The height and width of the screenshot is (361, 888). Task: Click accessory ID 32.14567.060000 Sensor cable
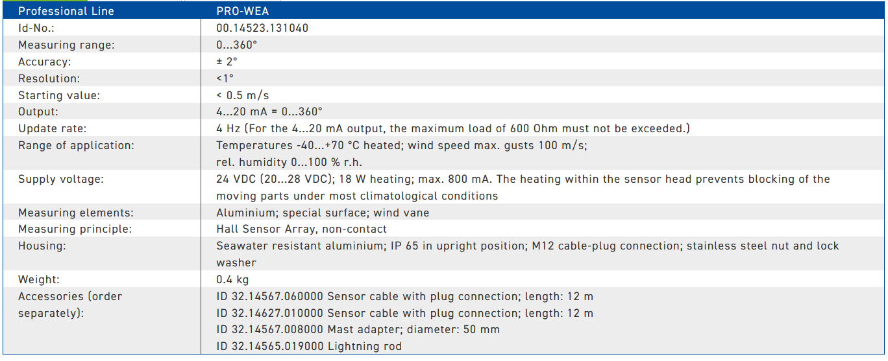coord(405,296)
